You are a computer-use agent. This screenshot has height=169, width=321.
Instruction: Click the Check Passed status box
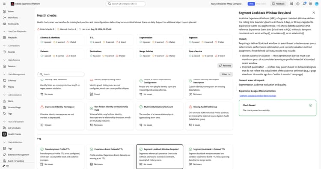(277, 108)
